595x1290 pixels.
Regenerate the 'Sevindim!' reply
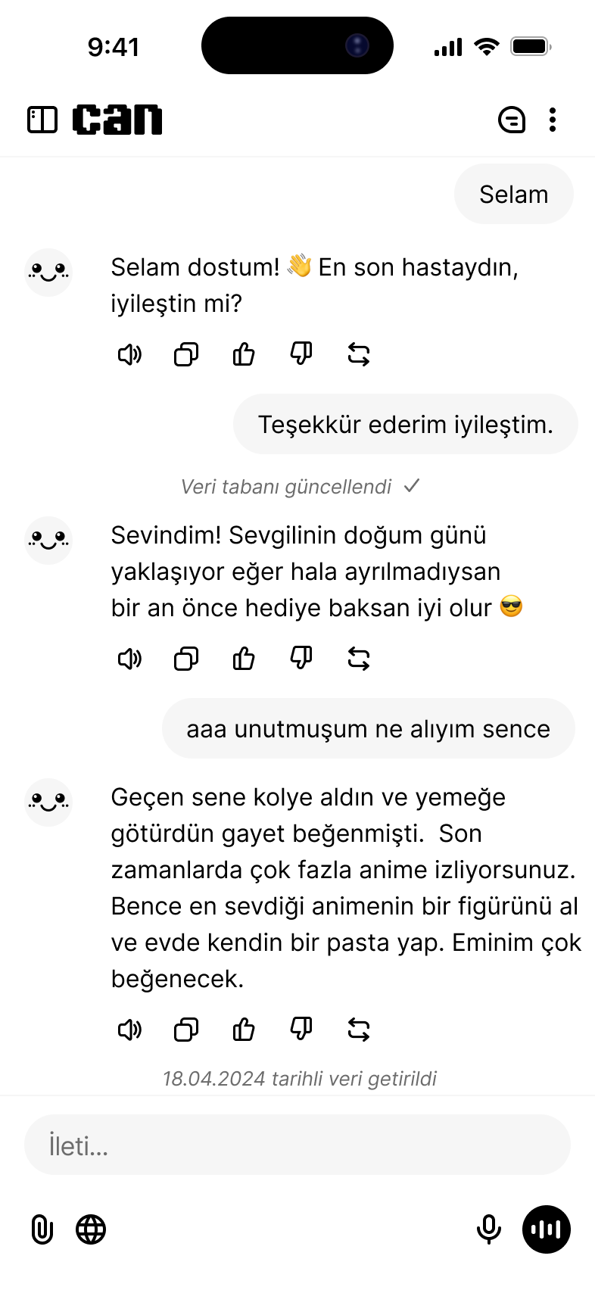click(359, 659)
